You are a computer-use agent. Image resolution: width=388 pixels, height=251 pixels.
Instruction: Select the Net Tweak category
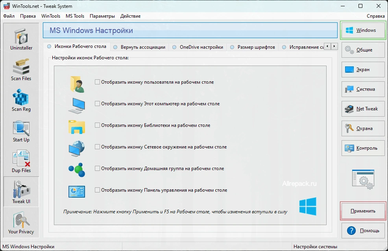363,109
